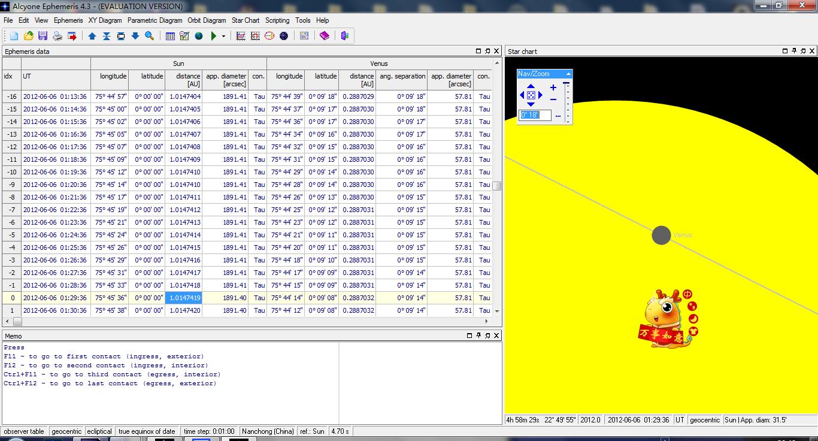Viewport: 818px width, 441px height.
Task: Open XY diagram via toolbar graph icon
Action: tap(241, 36)
